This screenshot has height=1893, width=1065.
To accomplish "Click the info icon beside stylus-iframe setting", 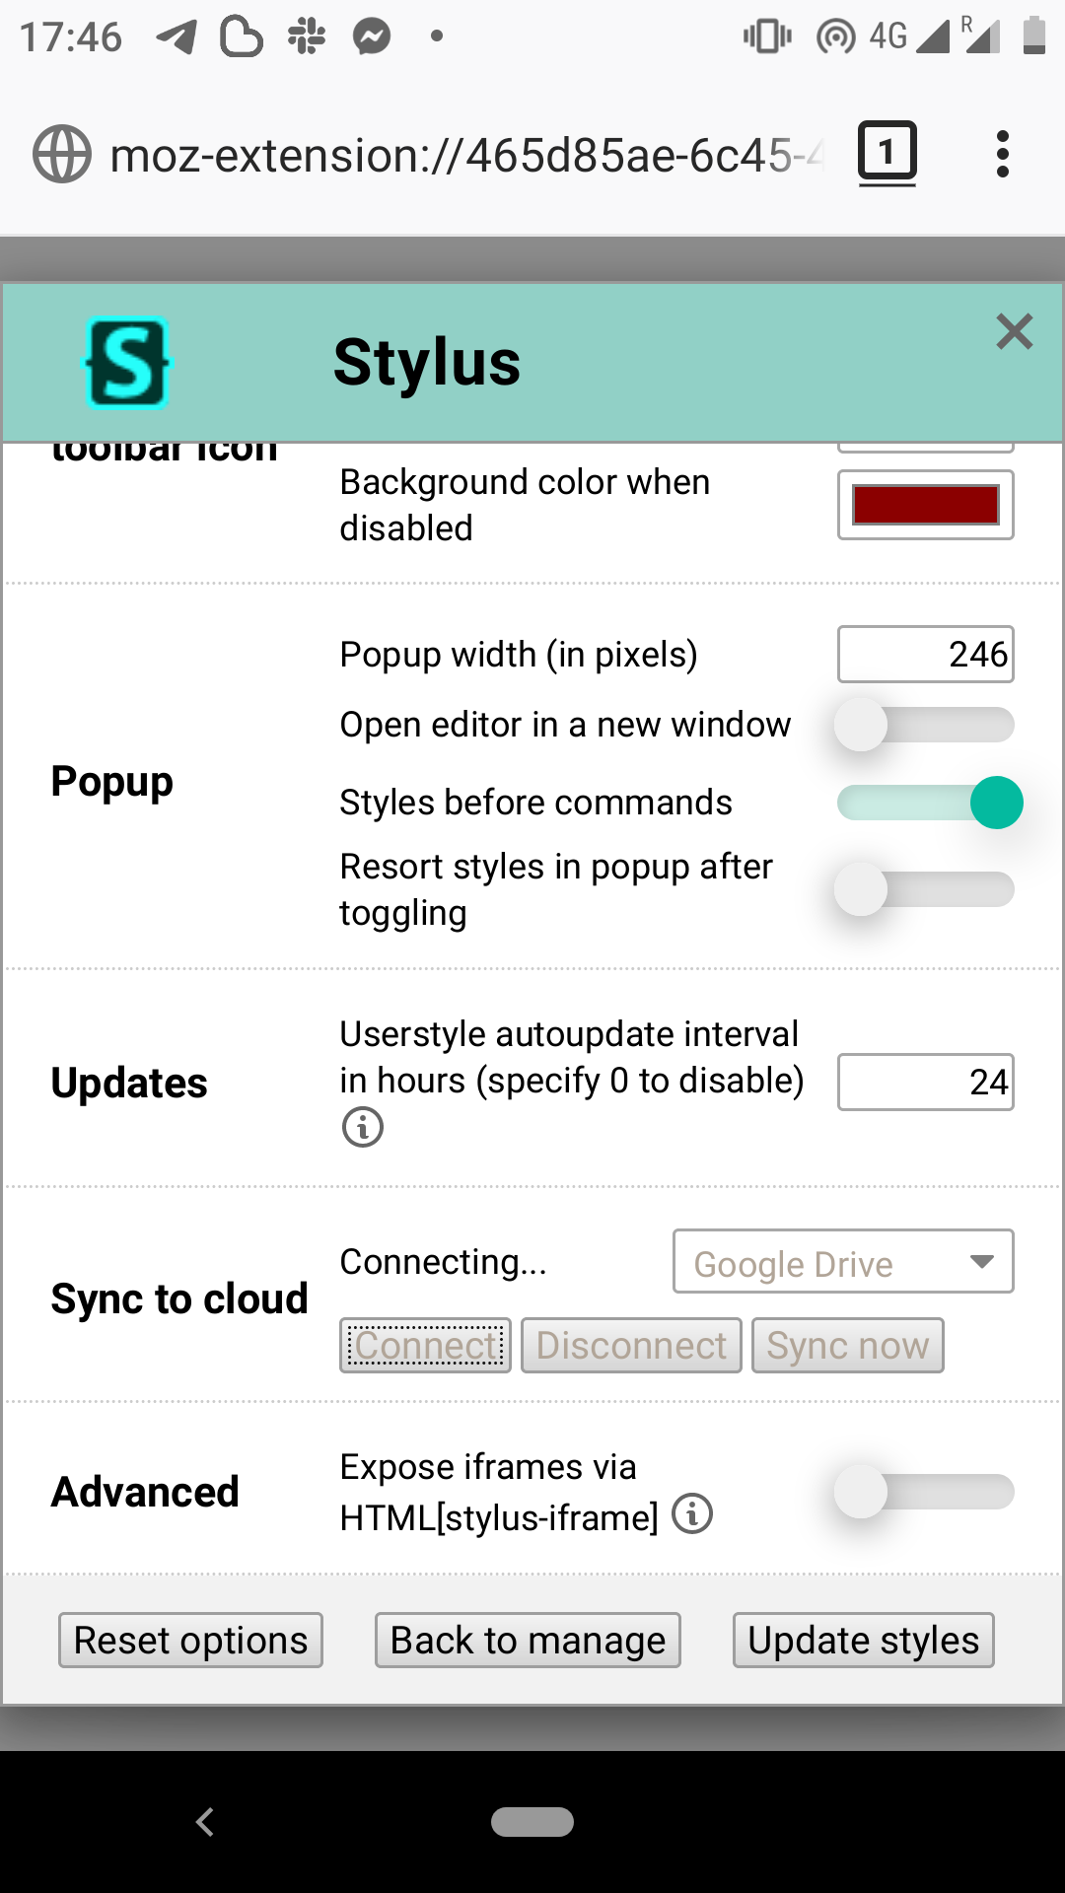I will [x=693, y=1515].
